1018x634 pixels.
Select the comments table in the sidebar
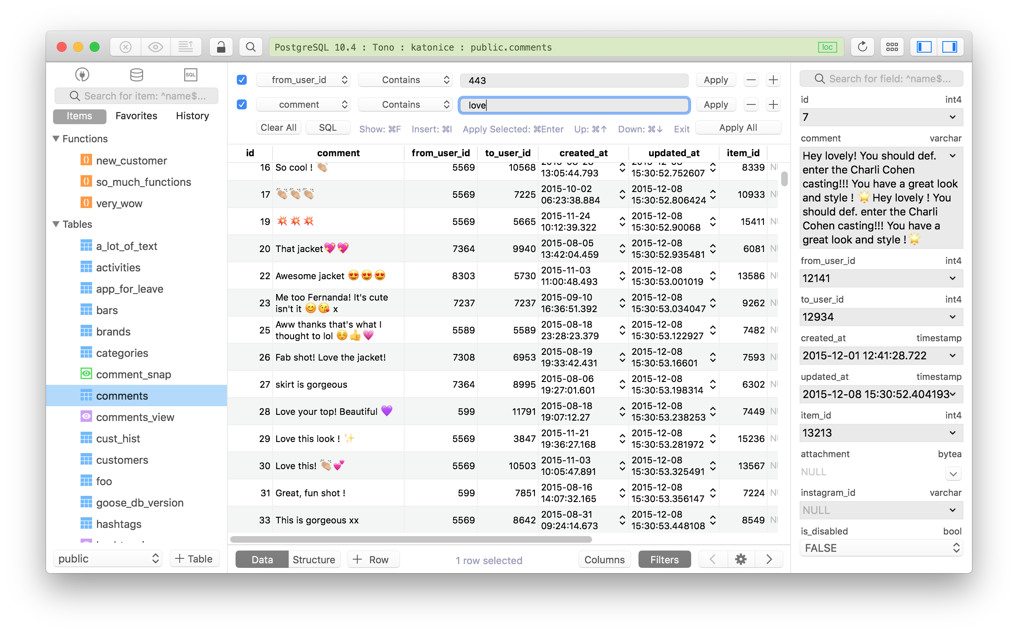coord(122,395)
